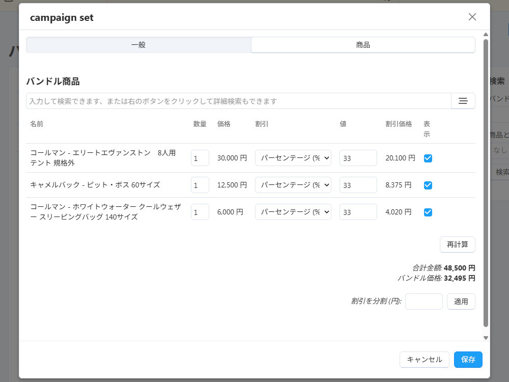Expand discount type dropdown for 12,500 円 item
Screen dimensions: 509x382
(x=293, y=185)
